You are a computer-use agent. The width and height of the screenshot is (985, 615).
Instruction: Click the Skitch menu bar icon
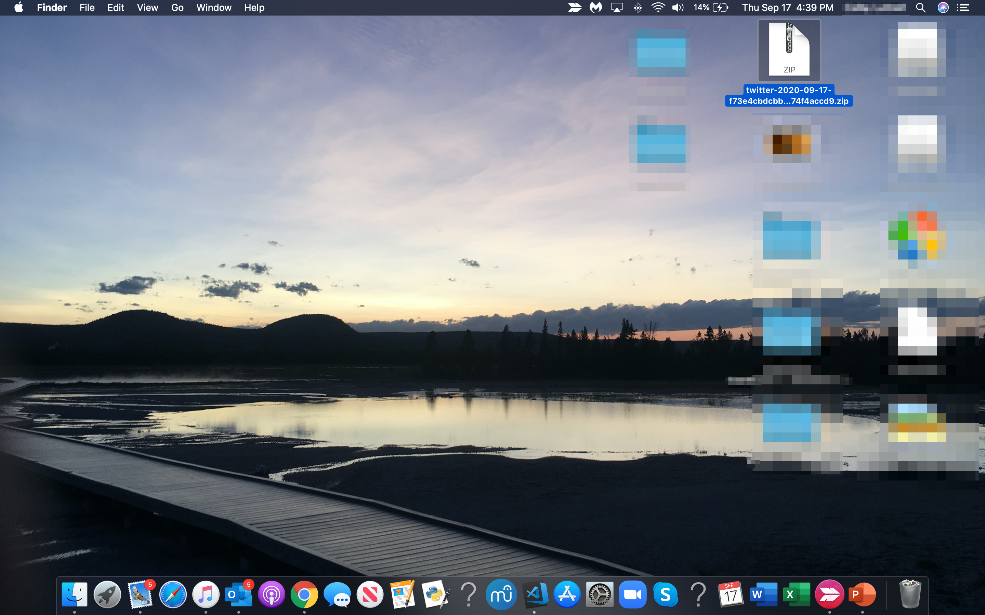click(x=575, y=8)
